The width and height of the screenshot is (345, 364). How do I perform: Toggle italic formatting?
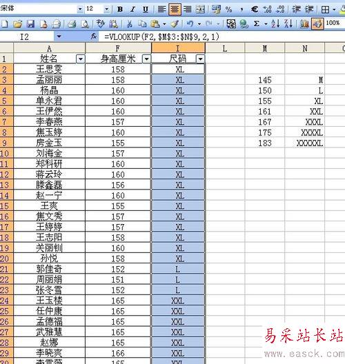coord(132,9)
